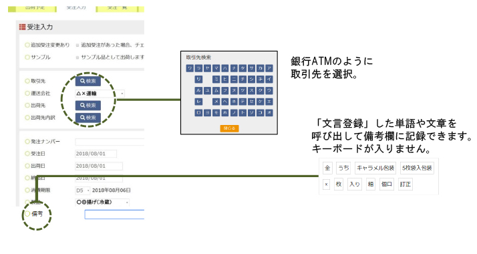Expand the product dropdown showing ○◎揚げ(冷蔵)
Screen dimensions: 477x254
tap(102, 202)
